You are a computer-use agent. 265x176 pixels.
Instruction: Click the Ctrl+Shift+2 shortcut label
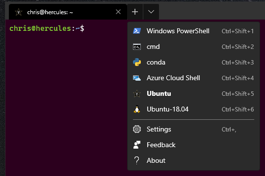[238, 47]
